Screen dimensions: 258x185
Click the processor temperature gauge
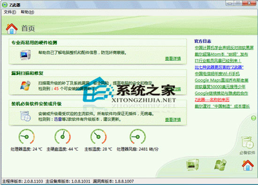coord(26,136)
